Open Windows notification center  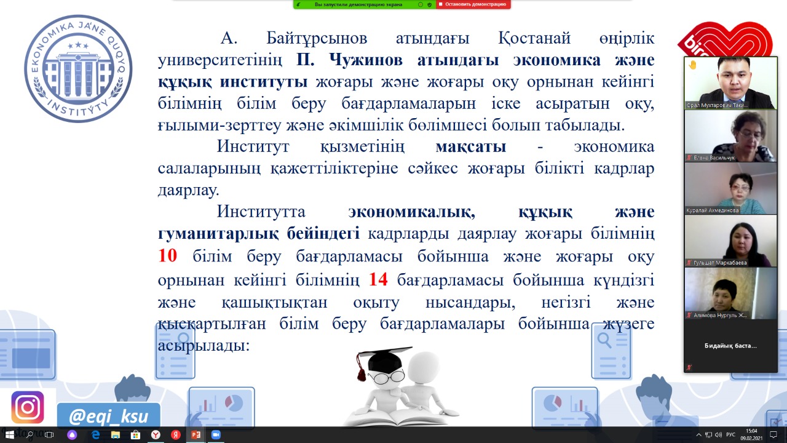click(x=774, y=434)
